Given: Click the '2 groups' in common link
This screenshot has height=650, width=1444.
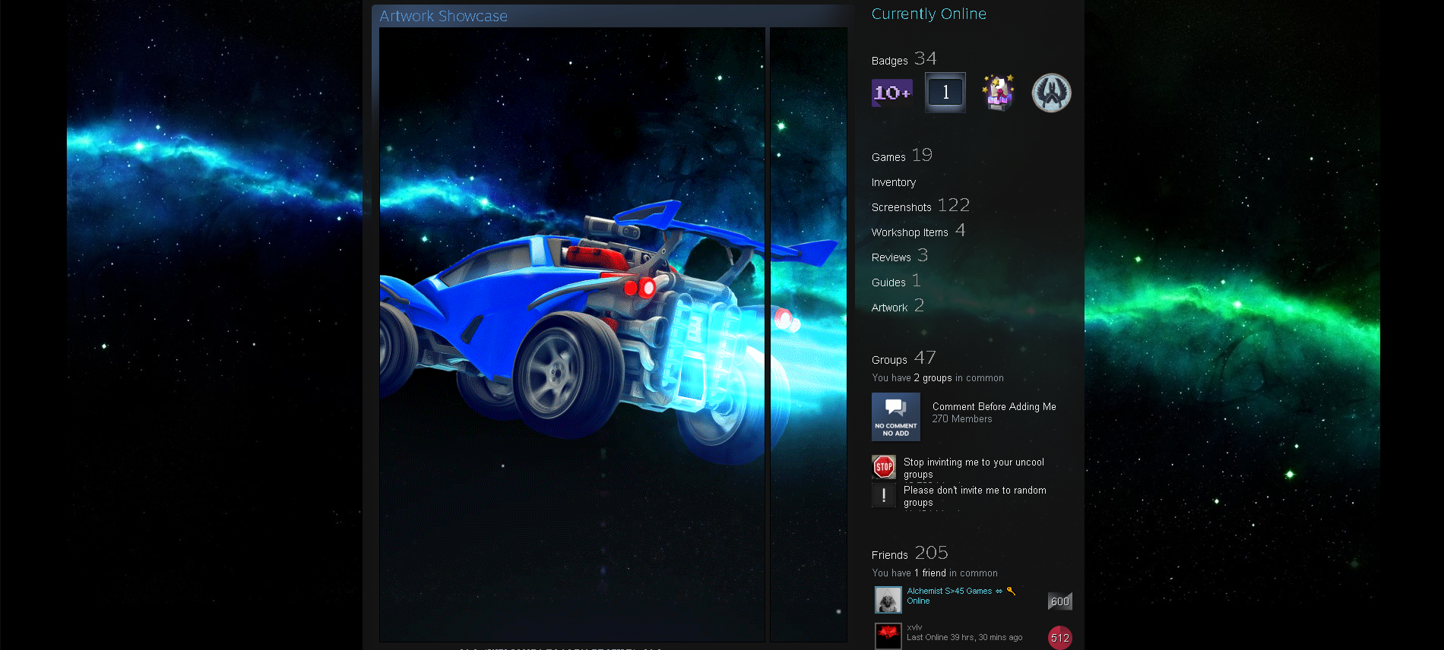Looking at the screenshot, I should coord(933,378).
